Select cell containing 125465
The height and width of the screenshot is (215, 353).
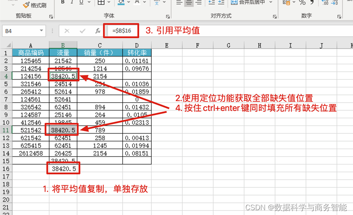pos(31,61)
